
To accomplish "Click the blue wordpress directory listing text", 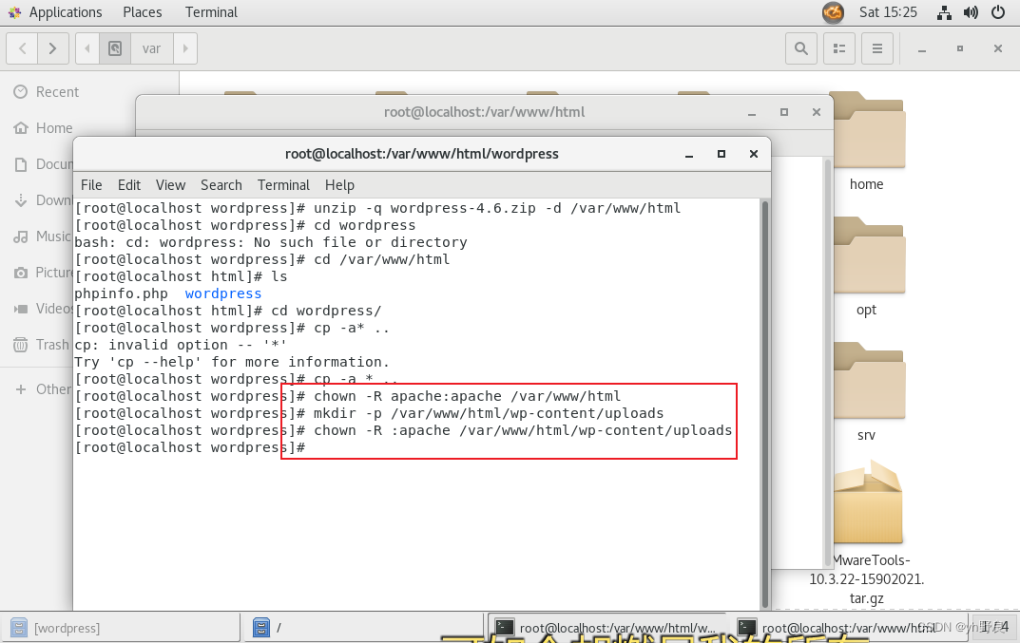I will [223, 293].
